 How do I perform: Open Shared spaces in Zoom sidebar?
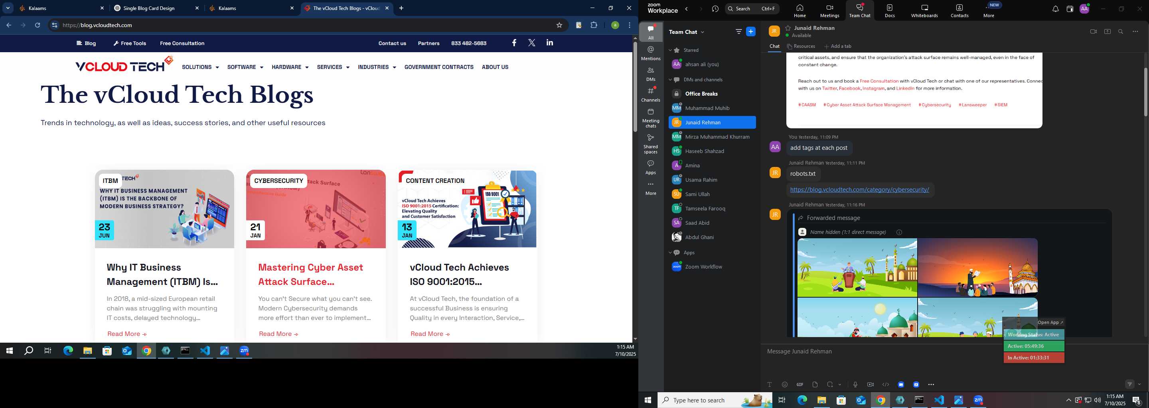pyautogui.click(x=651, y=144)
